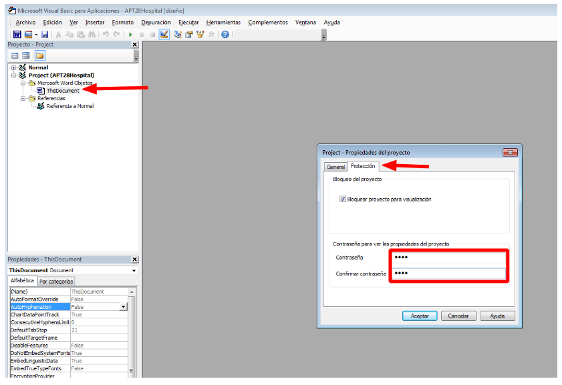Click properties list scrollbar up arrow
Viewport: 562px width, 385px height.
click(x=132, y=292)
